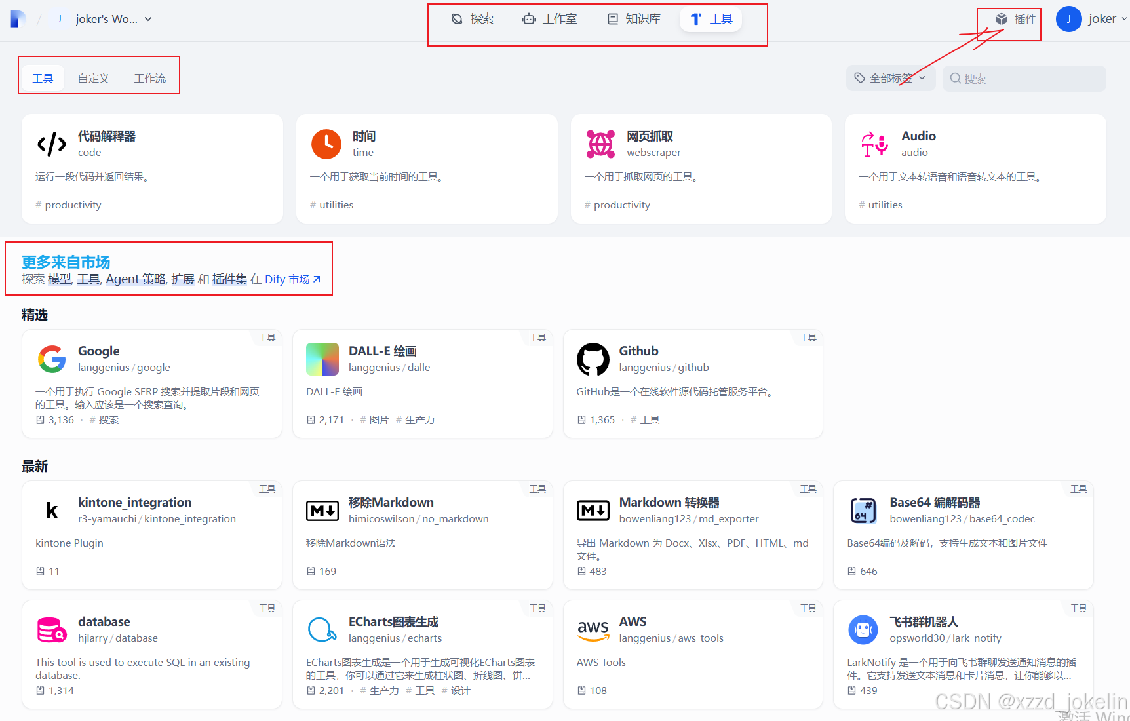
Task: Click the webscraper globe icon
Action: point(600,144)
